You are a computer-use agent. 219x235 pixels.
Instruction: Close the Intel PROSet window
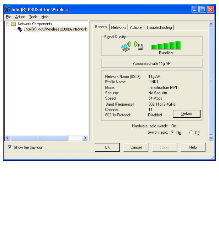click(x=210, y=9)
